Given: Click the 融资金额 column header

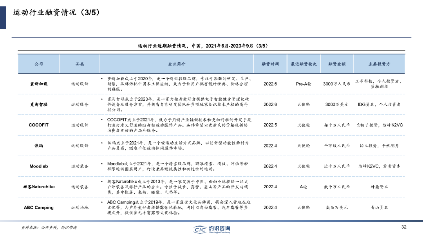Looking at the screenshot, I should tap(337, 64).
